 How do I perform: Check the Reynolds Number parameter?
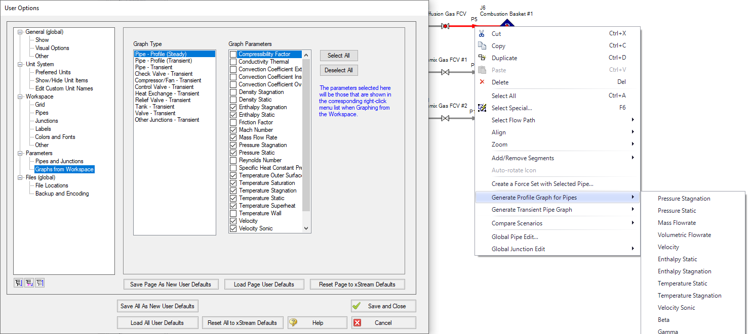click(233, 160)
